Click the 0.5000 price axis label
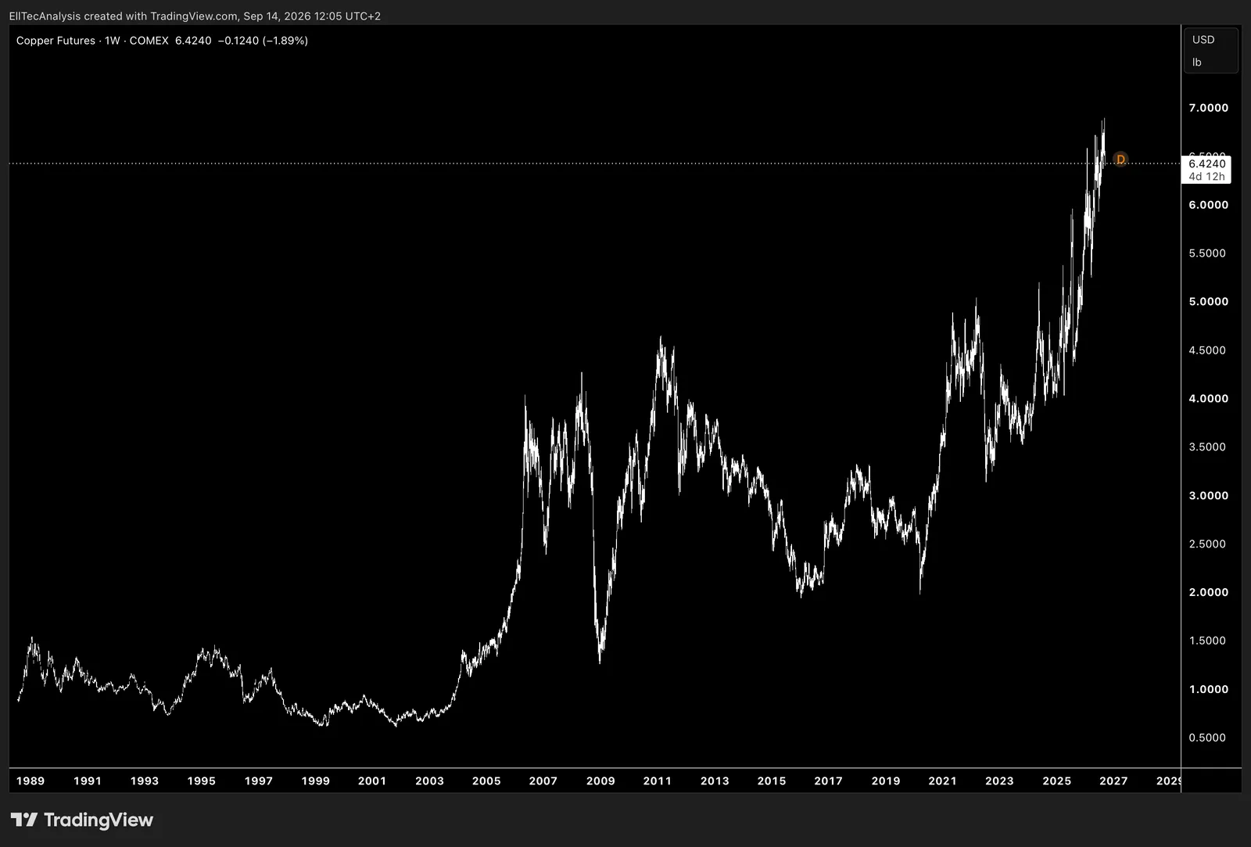The height and width of the screenshot is (847, 1251). click(x=1207, y=738)
